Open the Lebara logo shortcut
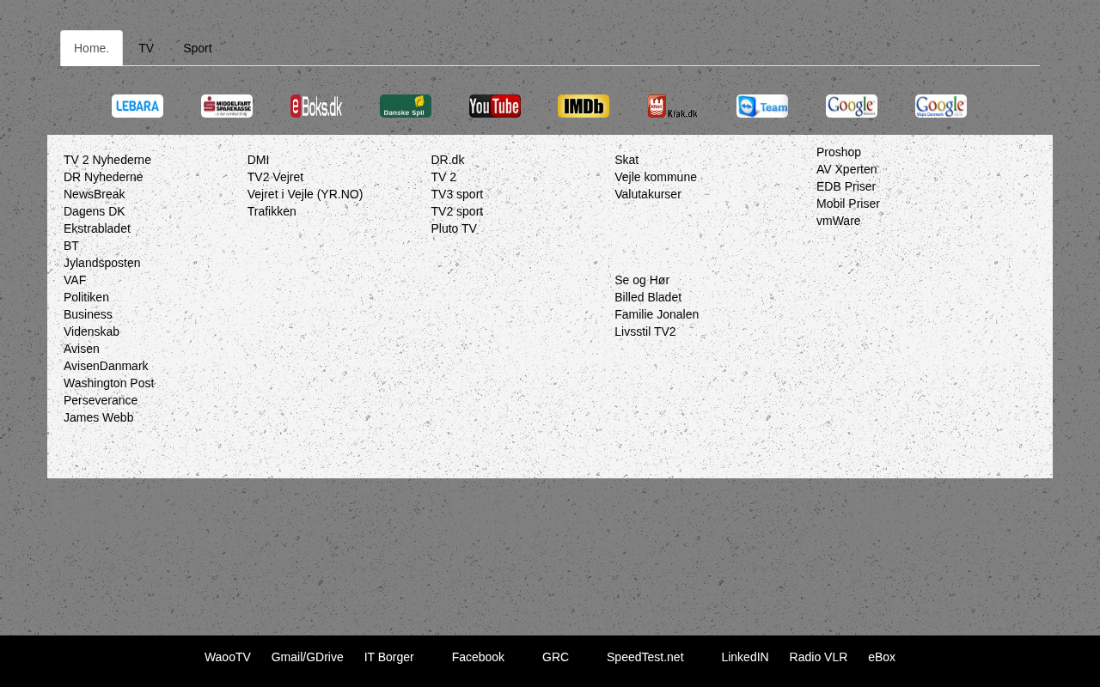Viewport: 1100px width, 687px height. click(x=137, y=106)
